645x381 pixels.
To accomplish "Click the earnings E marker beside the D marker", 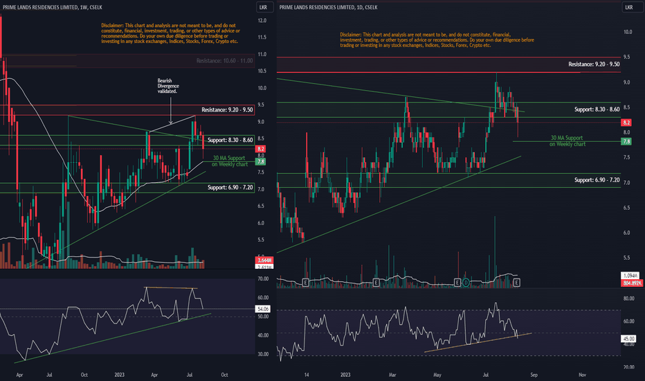I will [x=457, y=283].
